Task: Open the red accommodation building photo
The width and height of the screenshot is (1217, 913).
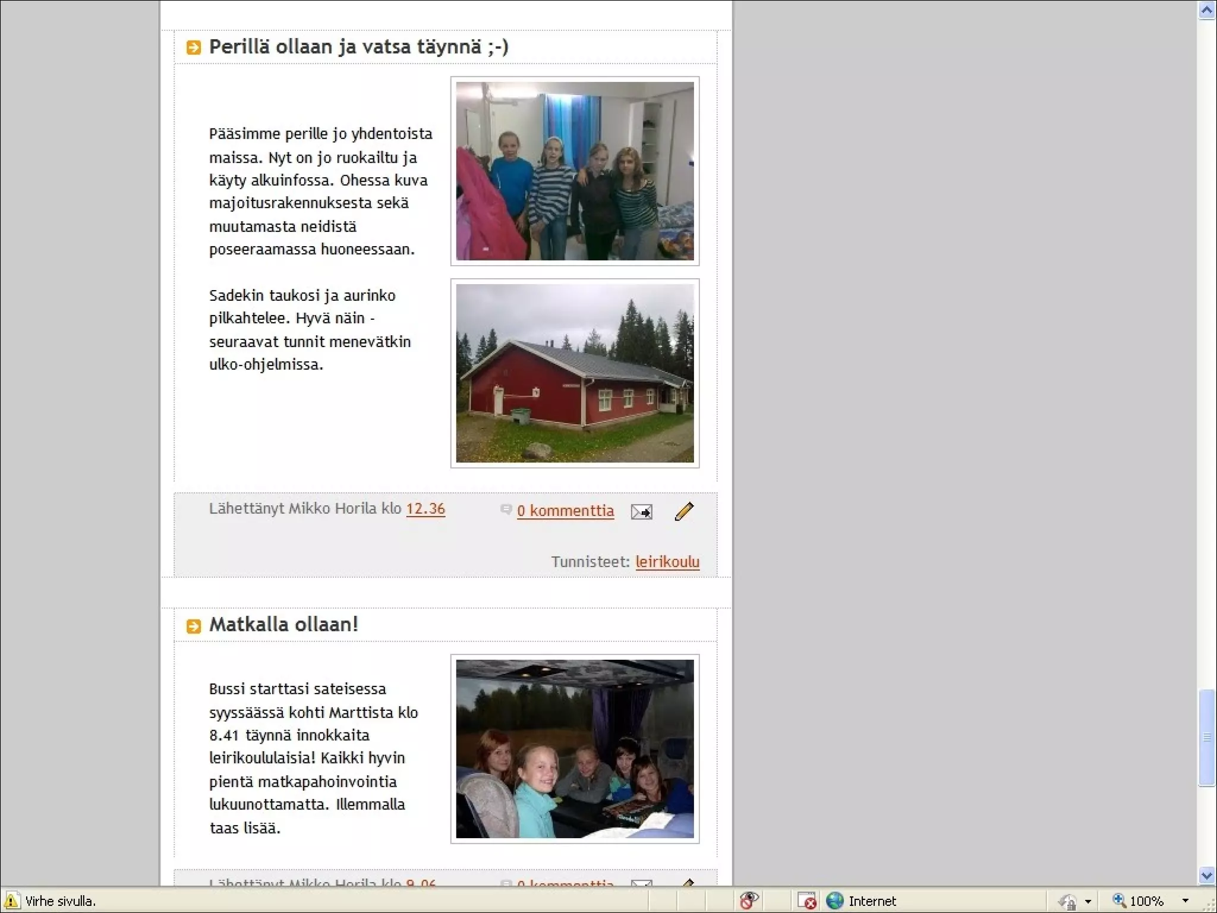Action: click(x=575, y=373)
